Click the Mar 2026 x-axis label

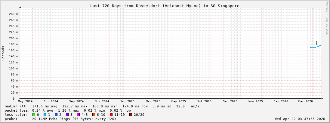pyautogui.click(x=306, y=101)
